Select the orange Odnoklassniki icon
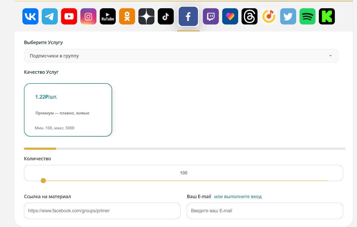Viewport: 357px width, 227px height. 127,16
